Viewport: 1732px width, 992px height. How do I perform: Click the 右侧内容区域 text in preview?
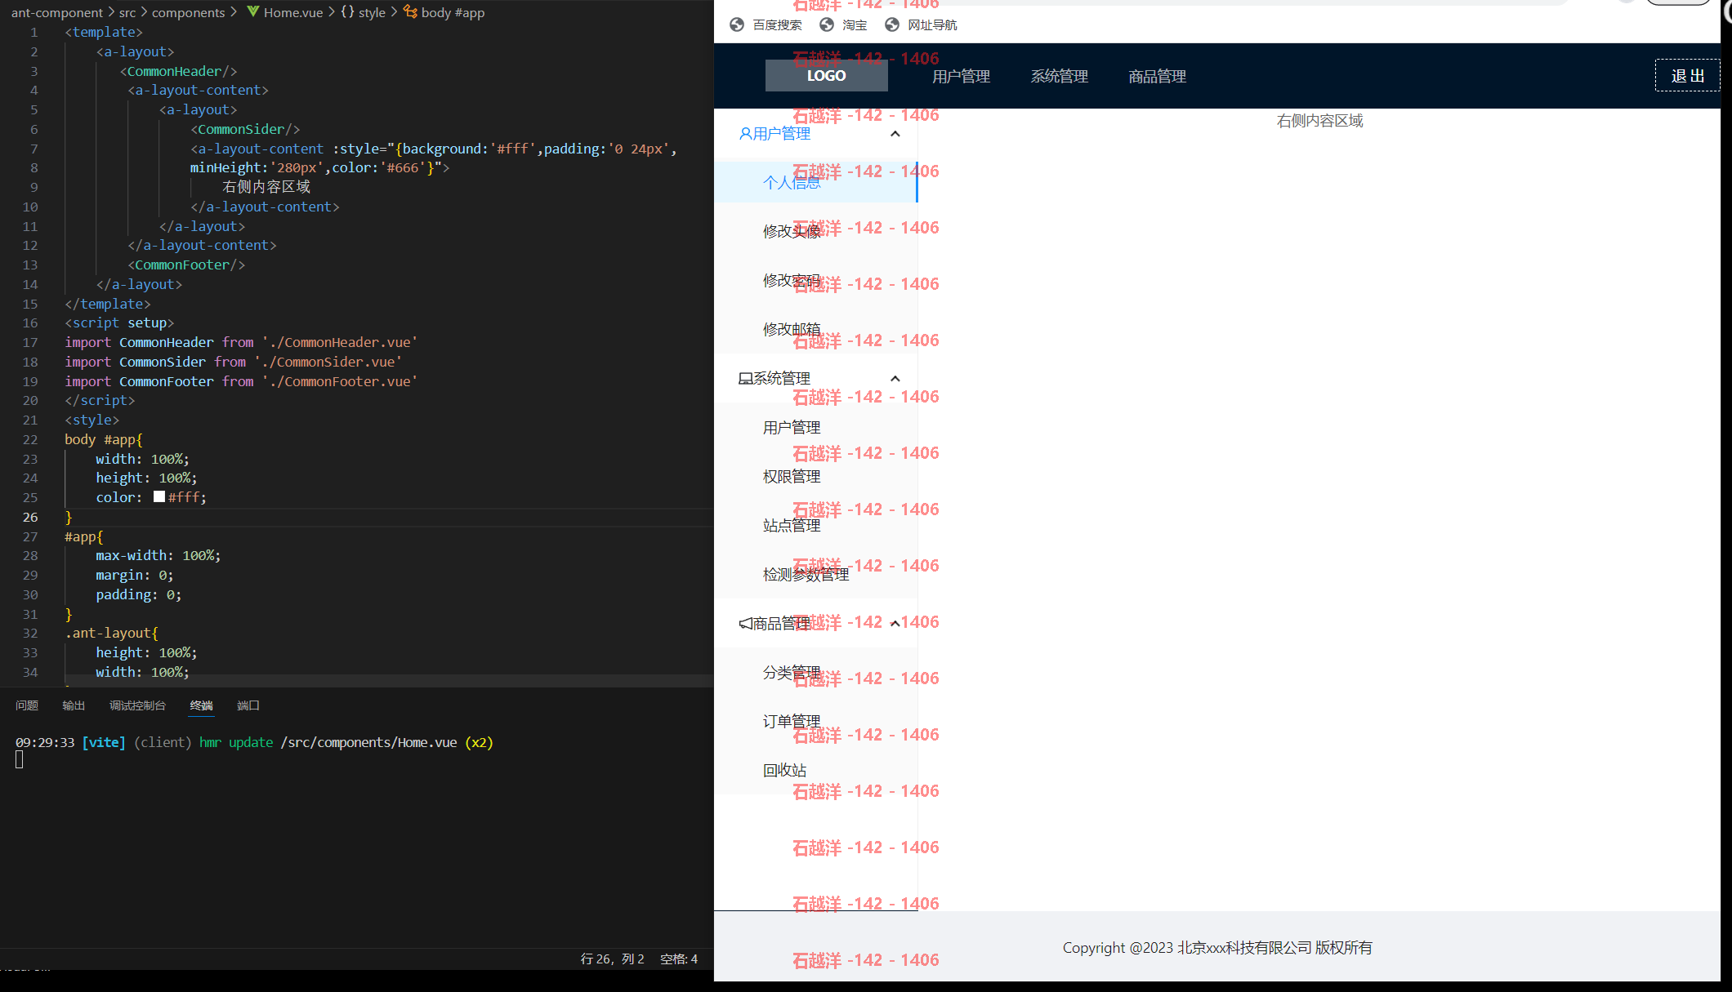pos(1319,121)
